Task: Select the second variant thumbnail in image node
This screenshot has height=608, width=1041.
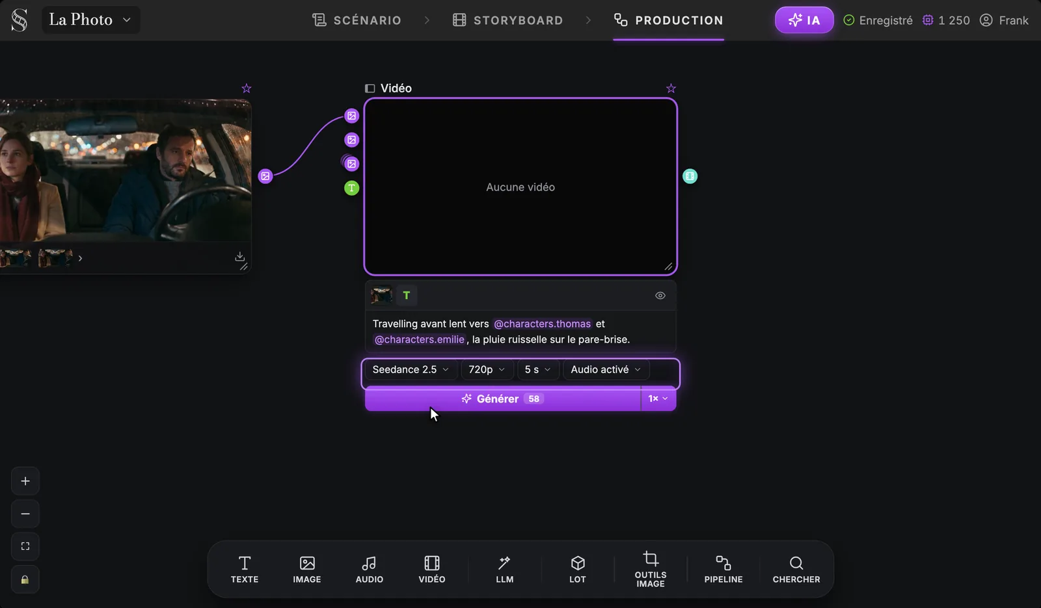Action: pyautogui.click(x=55, y=258)
